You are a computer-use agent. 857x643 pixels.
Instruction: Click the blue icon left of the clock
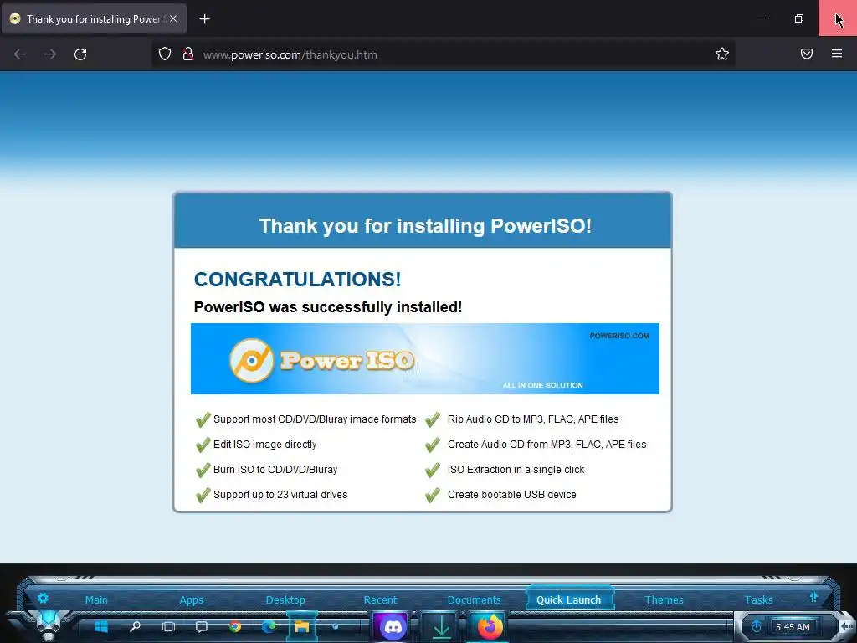[x=756, y=626]
